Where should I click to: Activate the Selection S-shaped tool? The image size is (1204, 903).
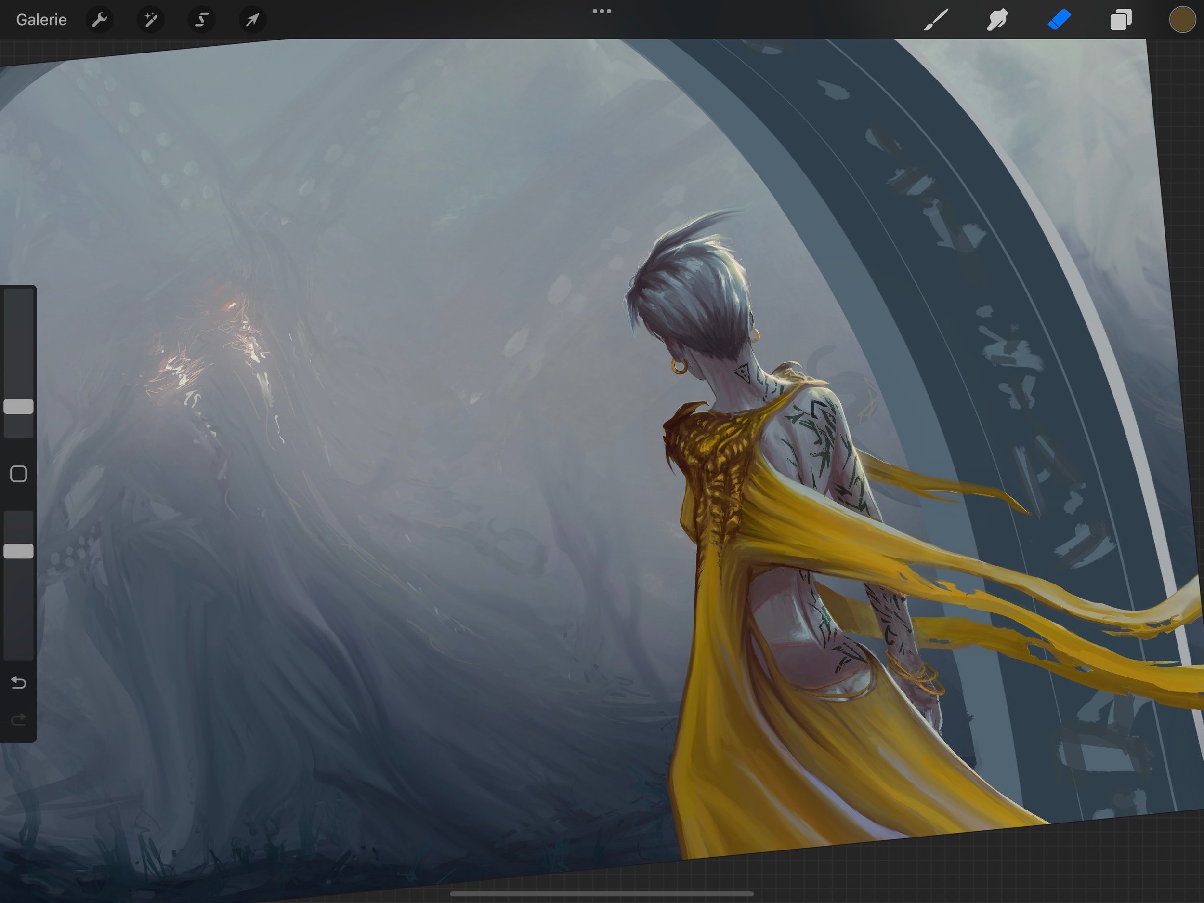[x=201, y=20]
